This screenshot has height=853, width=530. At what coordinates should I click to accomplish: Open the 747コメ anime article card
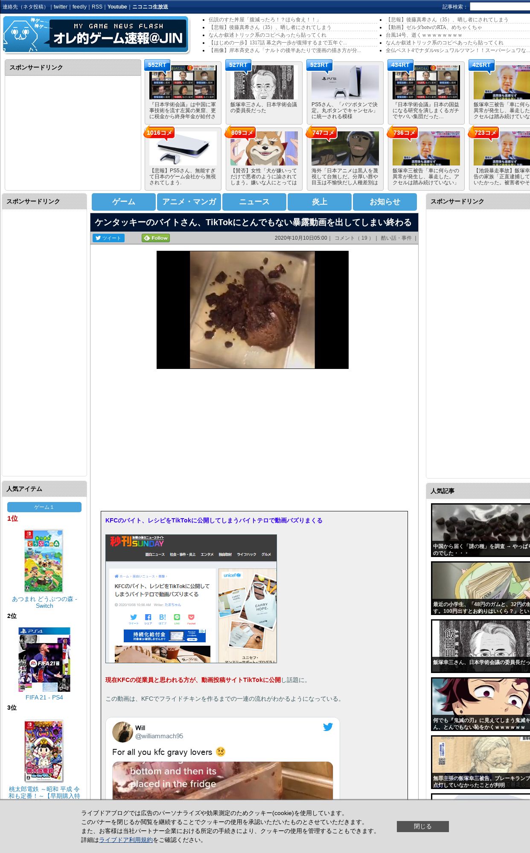click(345, 159)
